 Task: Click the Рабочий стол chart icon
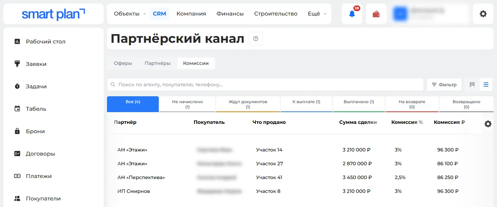(x=17, y=41)
